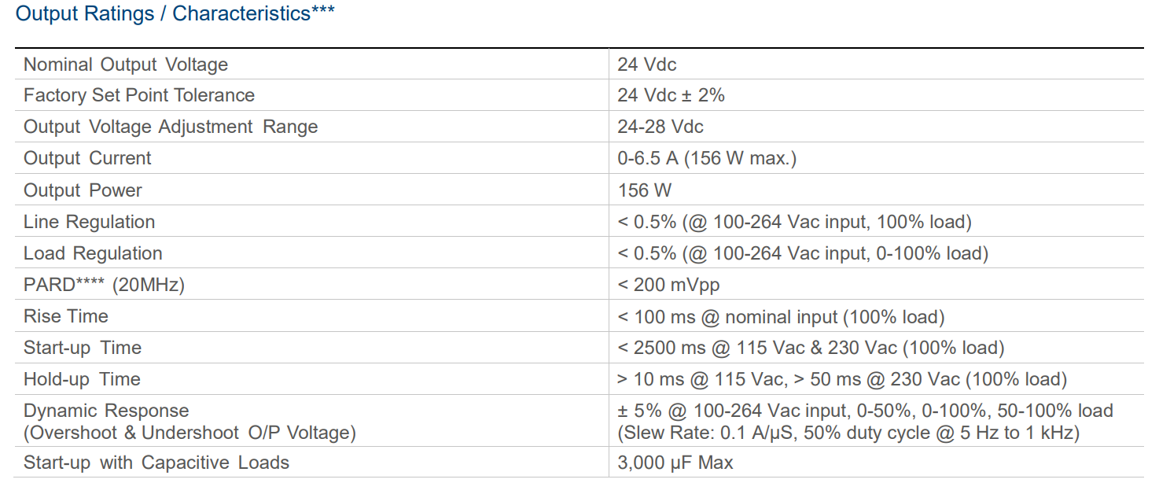Click the "< 200 mVpp" value
This screenshot has width=1159, height=483.
pos(668,285)
